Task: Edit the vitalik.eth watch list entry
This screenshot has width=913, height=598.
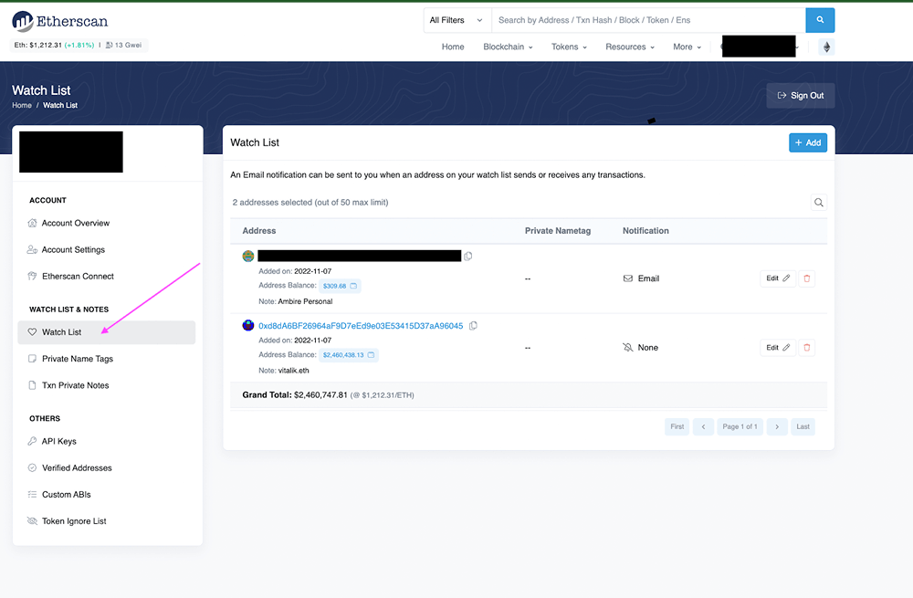Action: tap(778, 348)
